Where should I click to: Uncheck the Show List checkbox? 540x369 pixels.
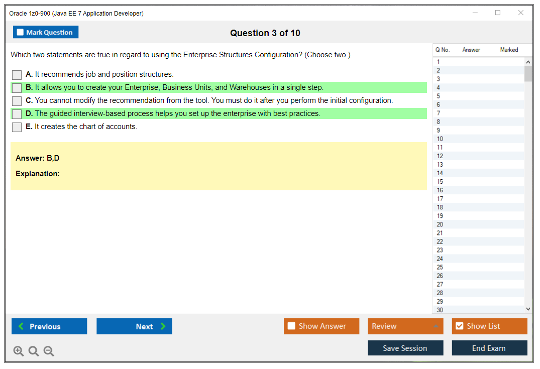[459, 326]
